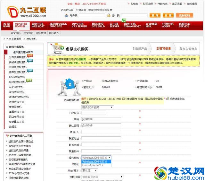
Task: Open 分布式集群主机 sidebar item
Action: [18, 57]
